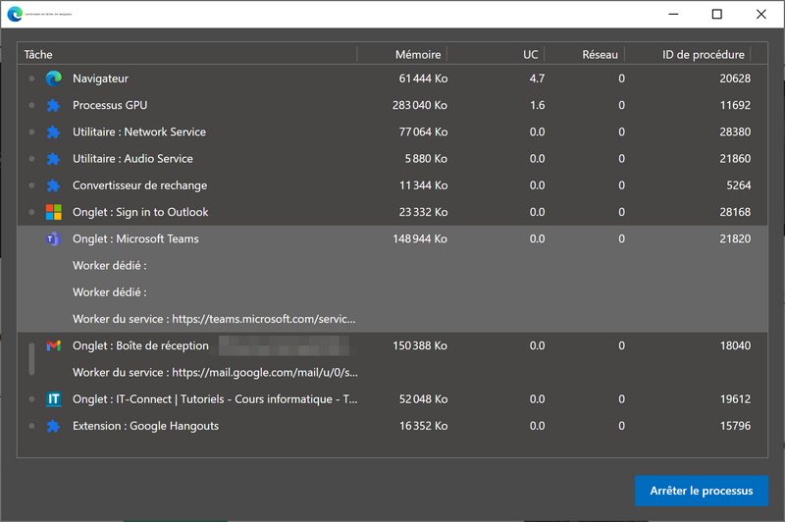Image resolution: width=785 pixels, height=522 pixels.
Task: Click the puzzle icon for Audio Service
Action: (x=53, y=158)
